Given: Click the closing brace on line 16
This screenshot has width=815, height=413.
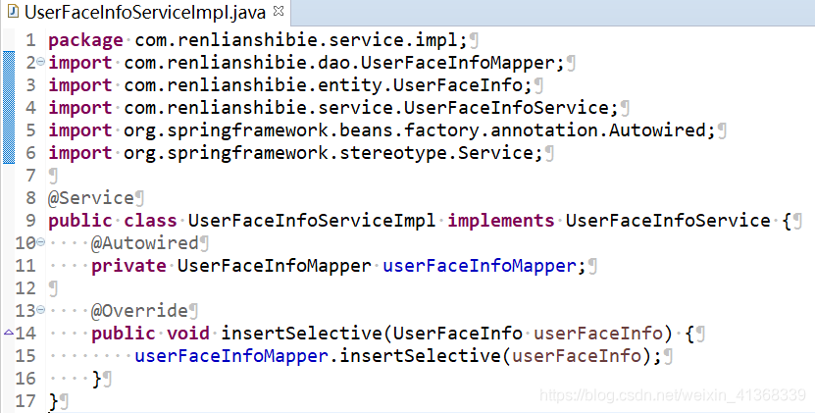Looking at the screenshot, I should tap(97, 378).
